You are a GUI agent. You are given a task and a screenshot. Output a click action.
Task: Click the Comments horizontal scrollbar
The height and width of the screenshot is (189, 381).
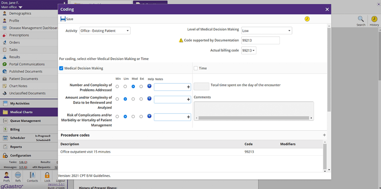point(253,118)
